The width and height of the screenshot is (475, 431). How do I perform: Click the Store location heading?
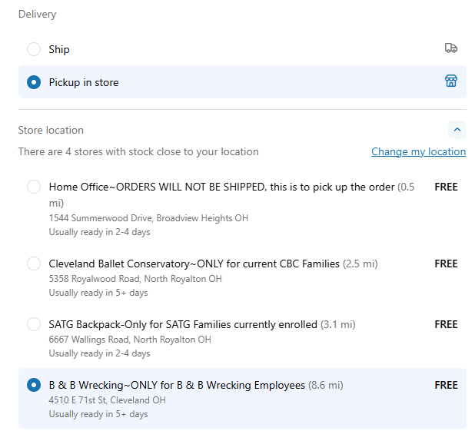[51, 130]
